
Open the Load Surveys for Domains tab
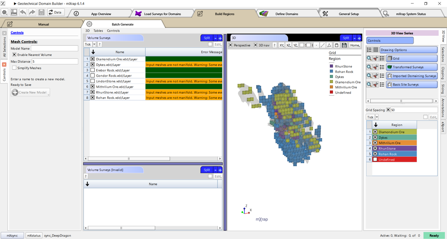pos(162,14)
